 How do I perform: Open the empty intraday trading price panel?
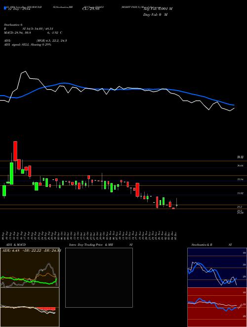tap(99, 277)
